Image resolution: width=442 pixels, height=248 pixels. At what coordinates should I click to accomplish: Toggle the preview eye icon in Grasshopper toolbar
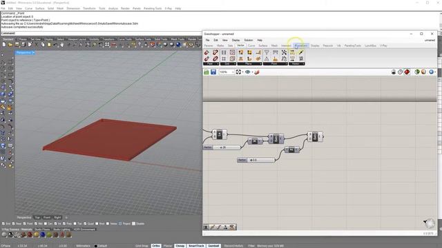[x=247, y=72]
